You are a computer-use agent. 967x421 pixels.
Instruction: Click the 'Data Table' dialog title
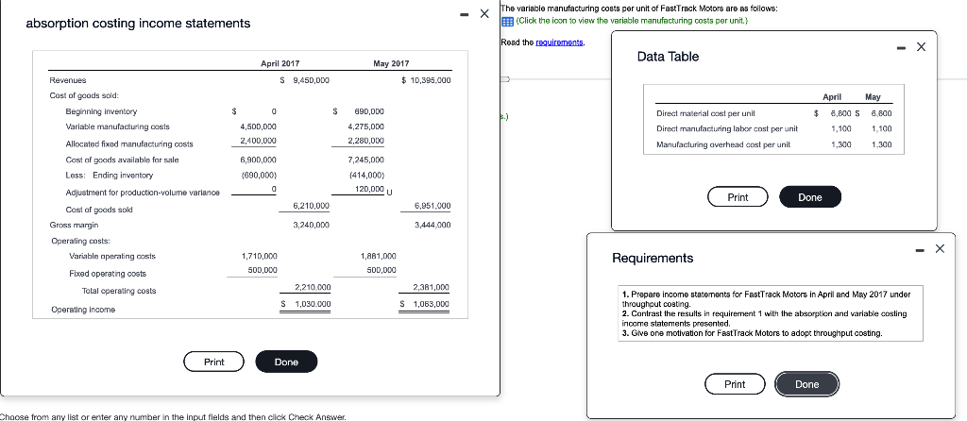668,57
